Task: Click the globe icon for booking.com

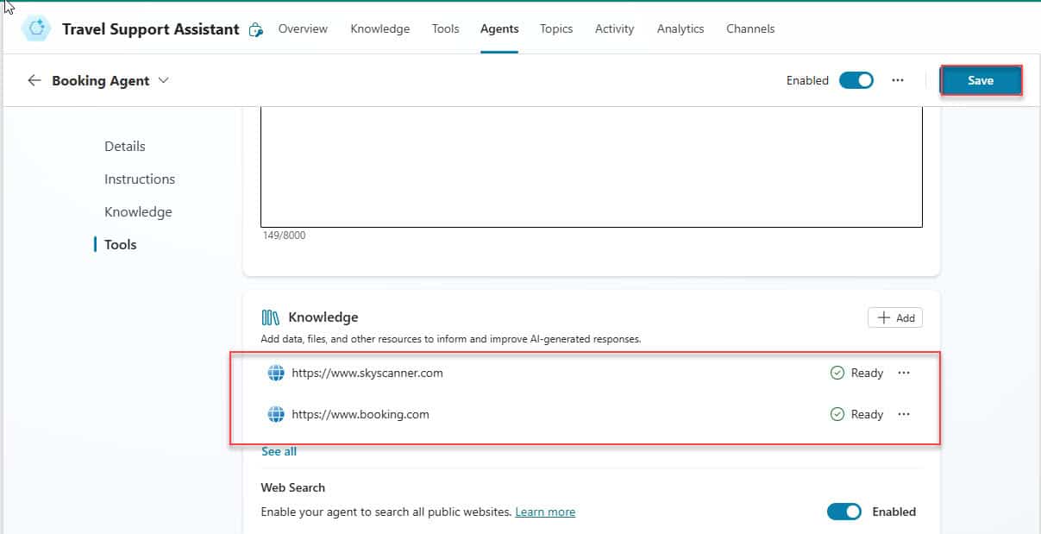Action: 276,414
